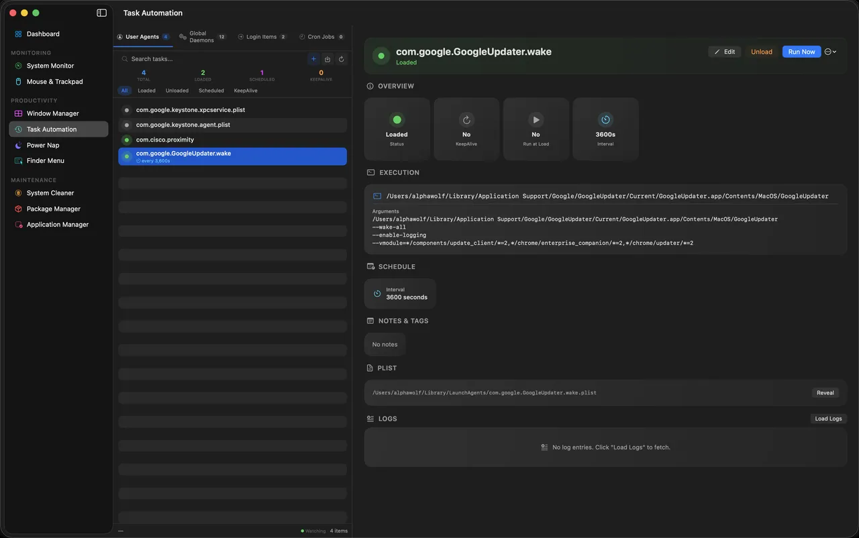Click the Run at Load card

tap(536, 129)
